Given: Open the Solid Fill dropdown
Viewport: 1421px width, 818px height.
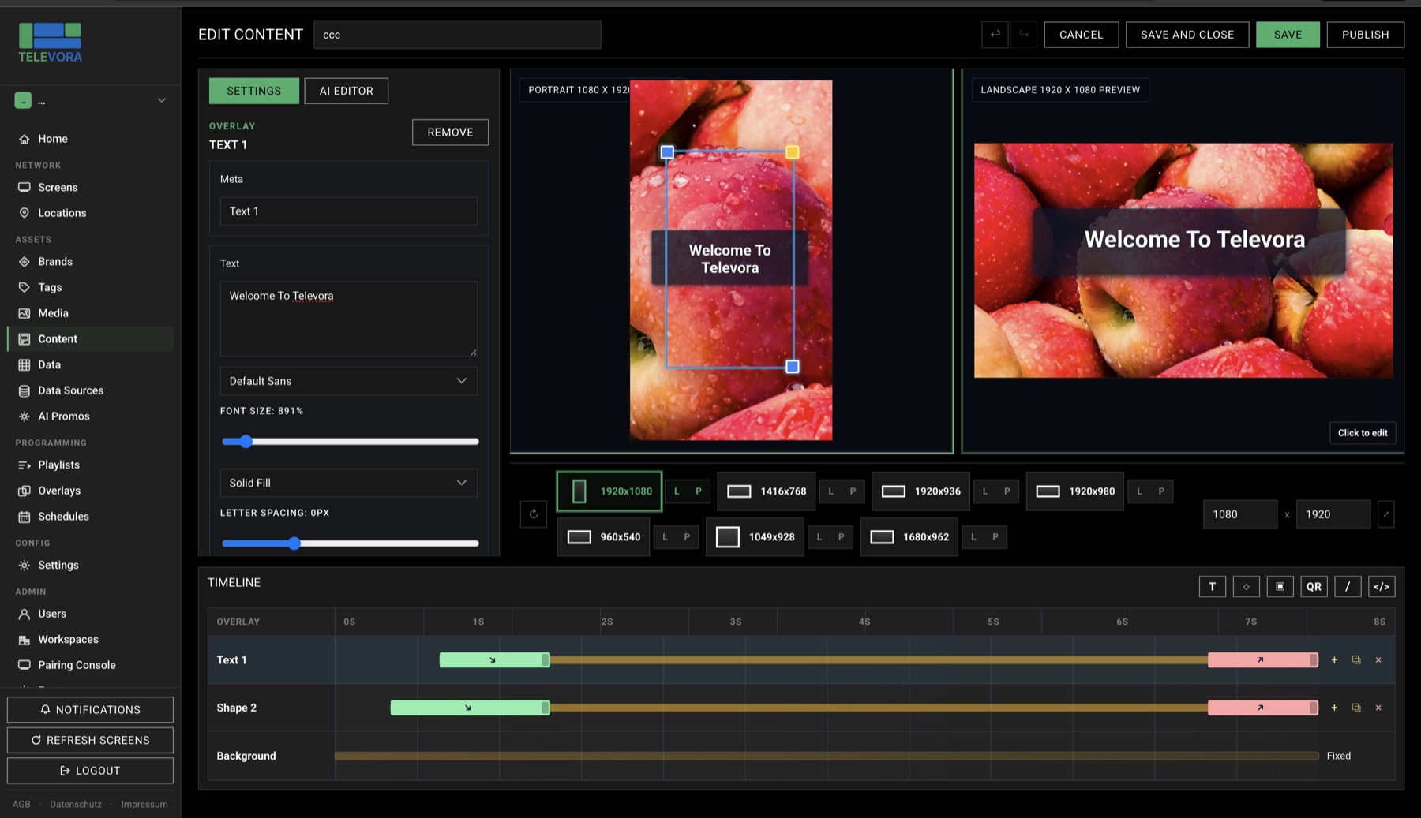Looking at the screenshot, I should pyautogui.click(x=348, y=483).
